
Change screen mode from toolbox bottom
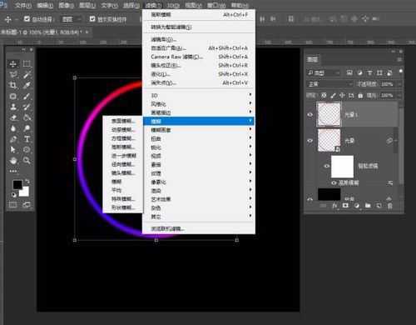(27, 205)
